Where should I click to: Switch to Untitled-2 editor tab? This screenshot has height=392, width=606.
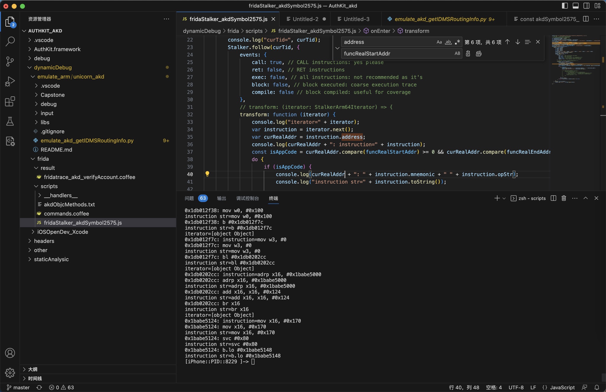pos(306,19)
